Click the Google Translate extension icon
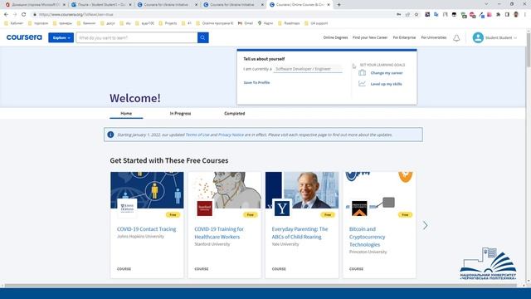The image size is (531, 299). tap(436, 15)
